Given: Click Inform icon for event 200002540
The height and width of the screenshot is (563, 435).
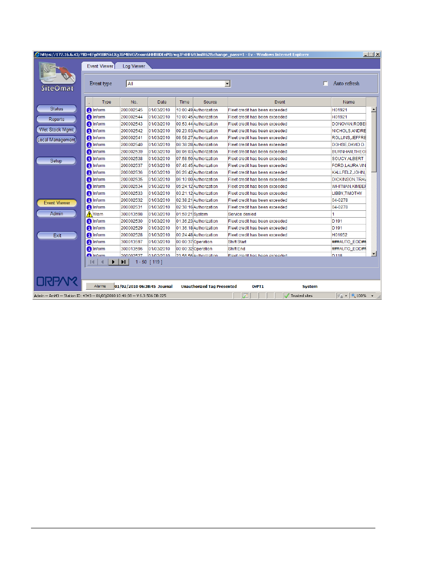Looking at the screenshot, I should [89, 145].
